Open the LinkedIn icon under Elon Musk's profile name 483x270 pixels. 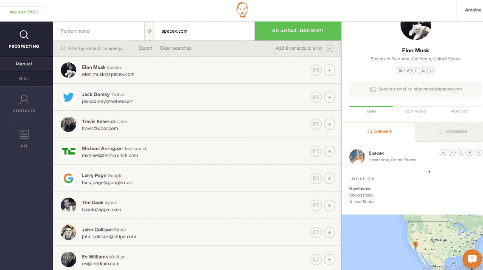coord(424,70)
